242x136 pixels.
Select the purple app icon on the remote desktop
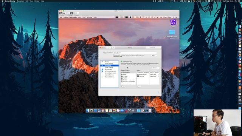[173, 22]
